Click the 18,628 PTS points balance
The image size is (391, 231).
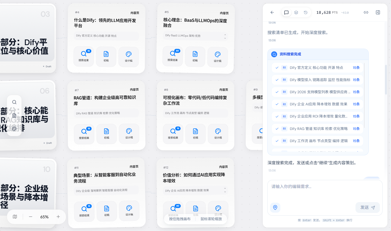pos(327,12)
